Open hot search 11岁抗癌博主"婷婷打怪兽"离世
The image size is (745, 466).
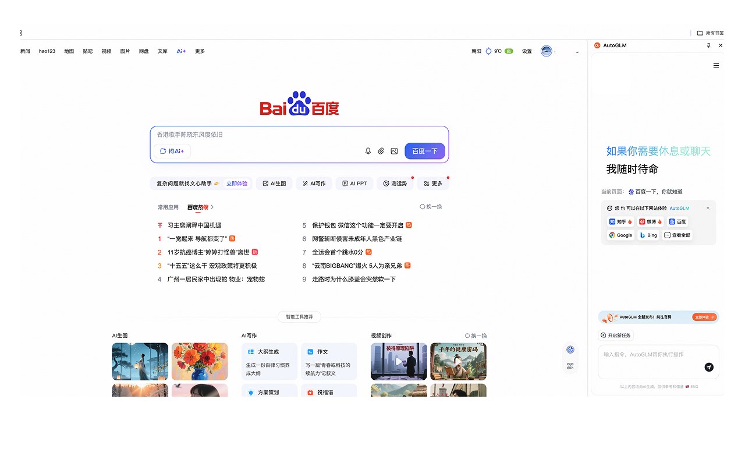point(208,252)
